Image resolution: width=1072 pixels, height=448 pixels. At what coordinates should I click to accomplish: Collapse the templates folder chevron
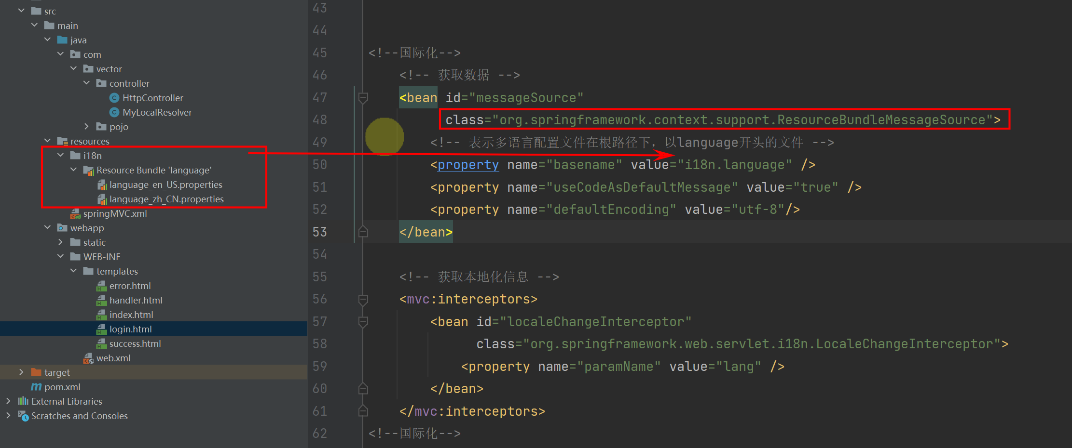73,271
